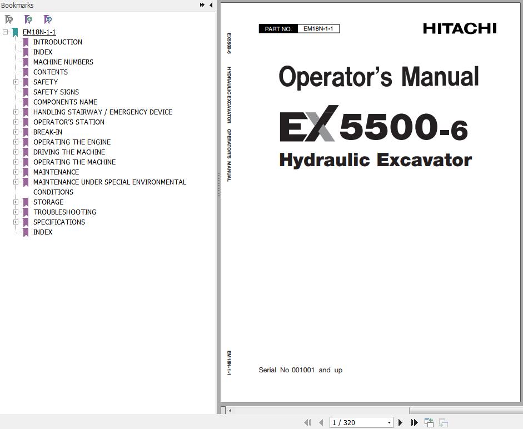Click the Bookmarks panel title
Screen dimensions: 523x429
tap(17, 6)
